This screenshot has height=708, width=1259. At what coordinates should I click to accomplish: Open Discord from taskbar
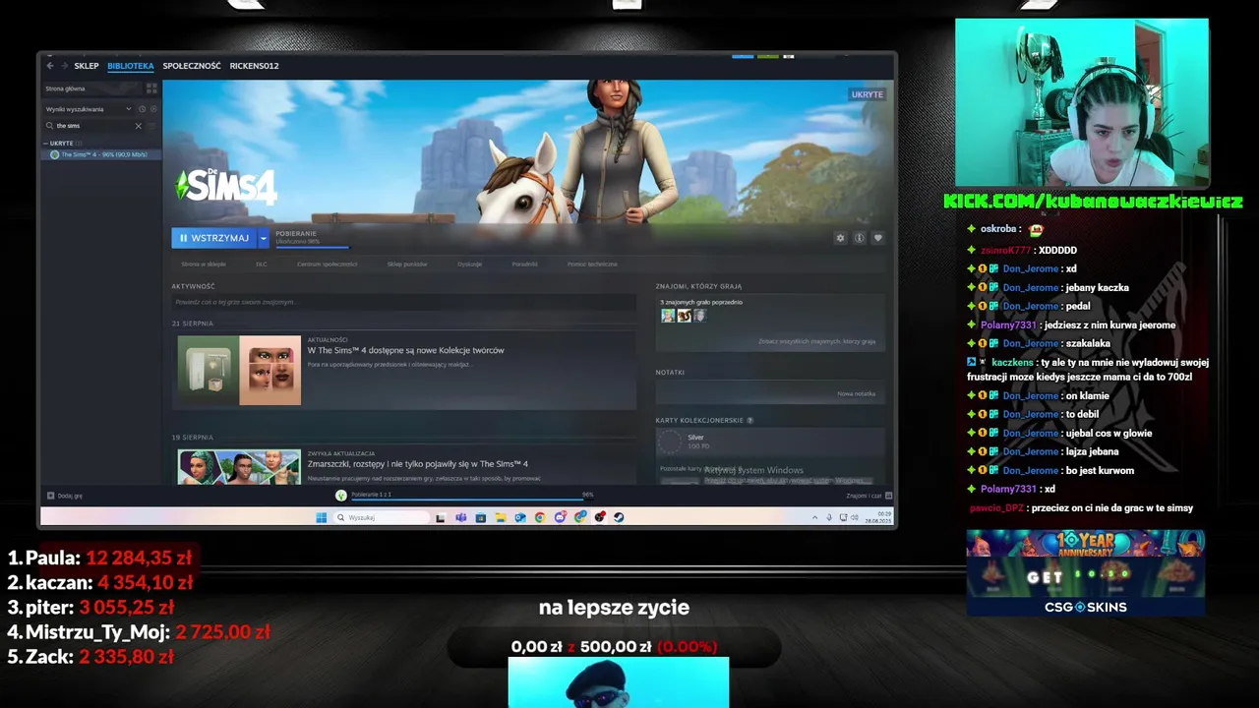click(x=560, y=517)
